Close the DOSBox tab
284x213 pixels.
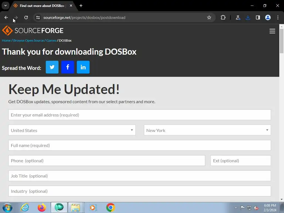point(71,6)
